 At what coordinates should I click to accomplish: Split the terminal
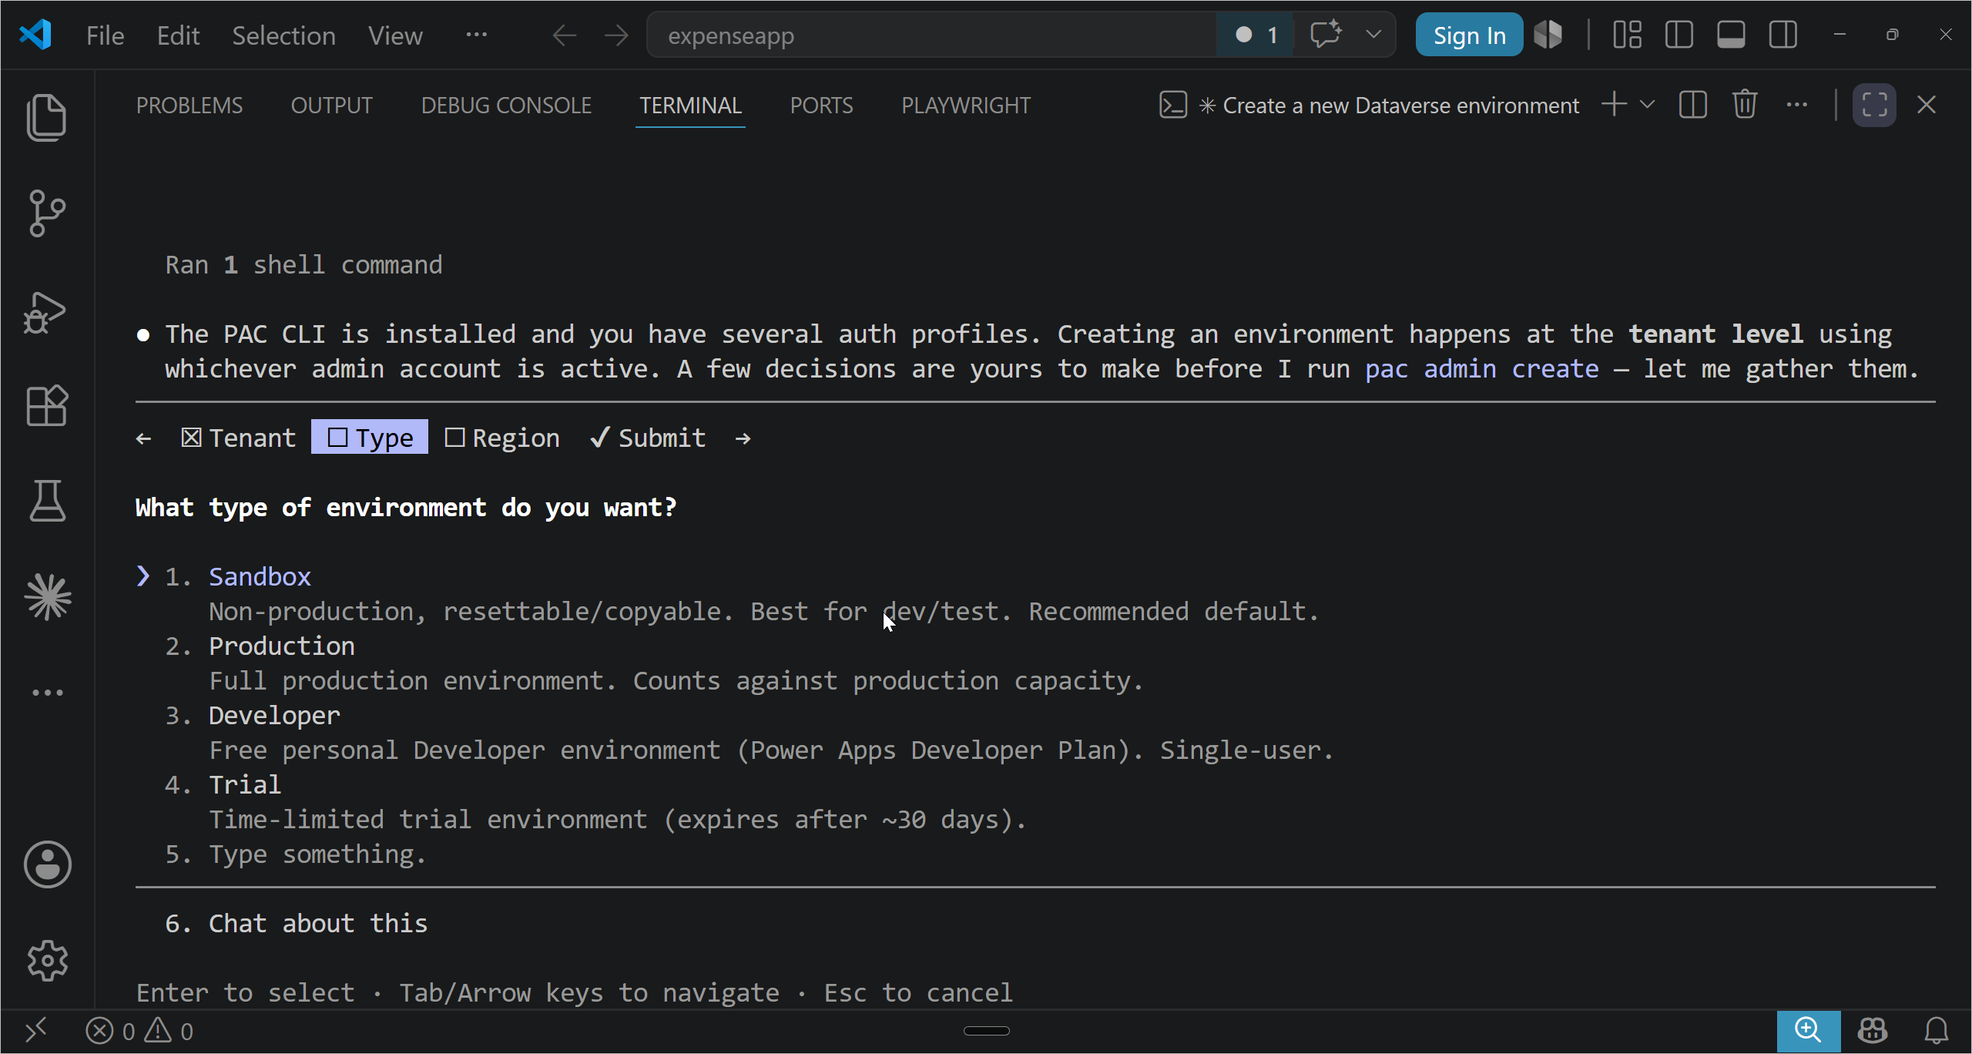click(x=1692, y=105)
